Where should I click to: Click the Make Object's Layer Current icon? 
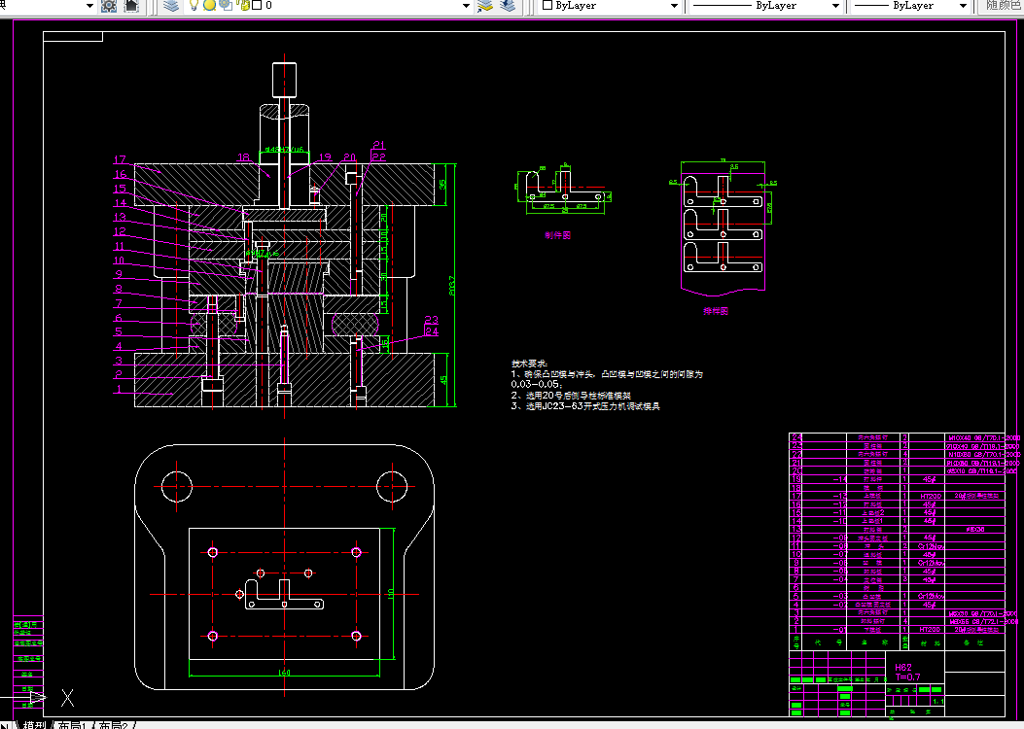coord(485,6)
